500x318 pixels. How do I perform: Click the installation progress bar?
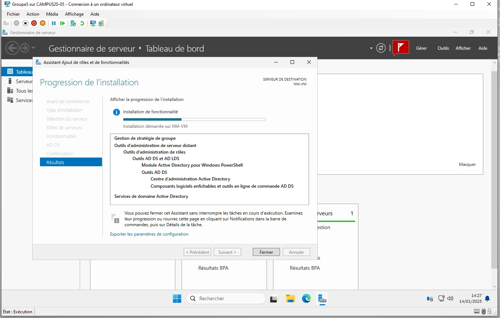click(194, 119)
